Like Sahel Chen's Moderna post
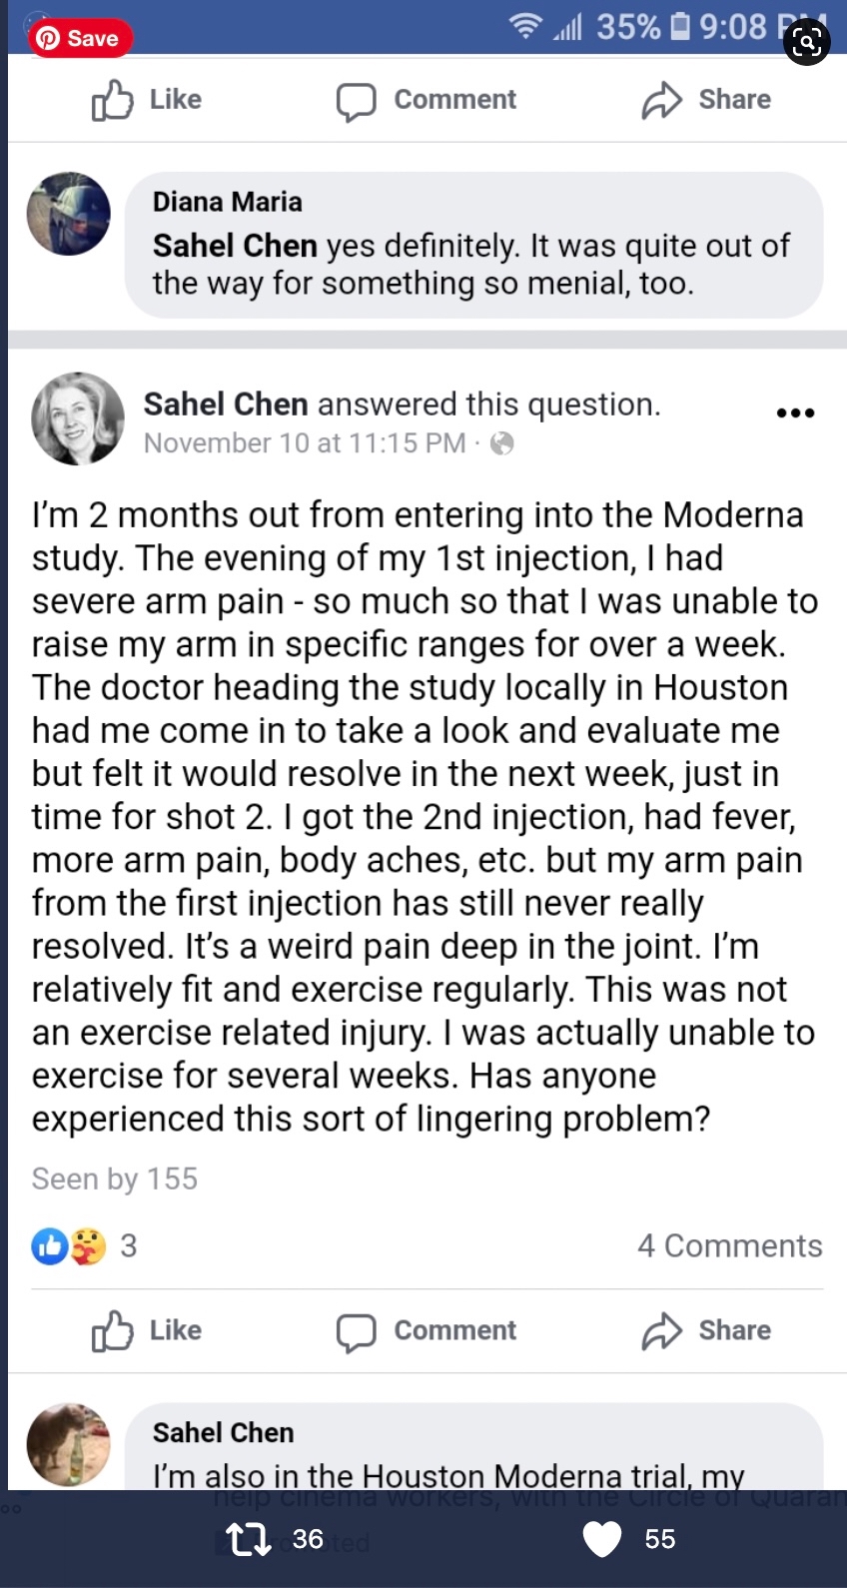 (146, 1331)
